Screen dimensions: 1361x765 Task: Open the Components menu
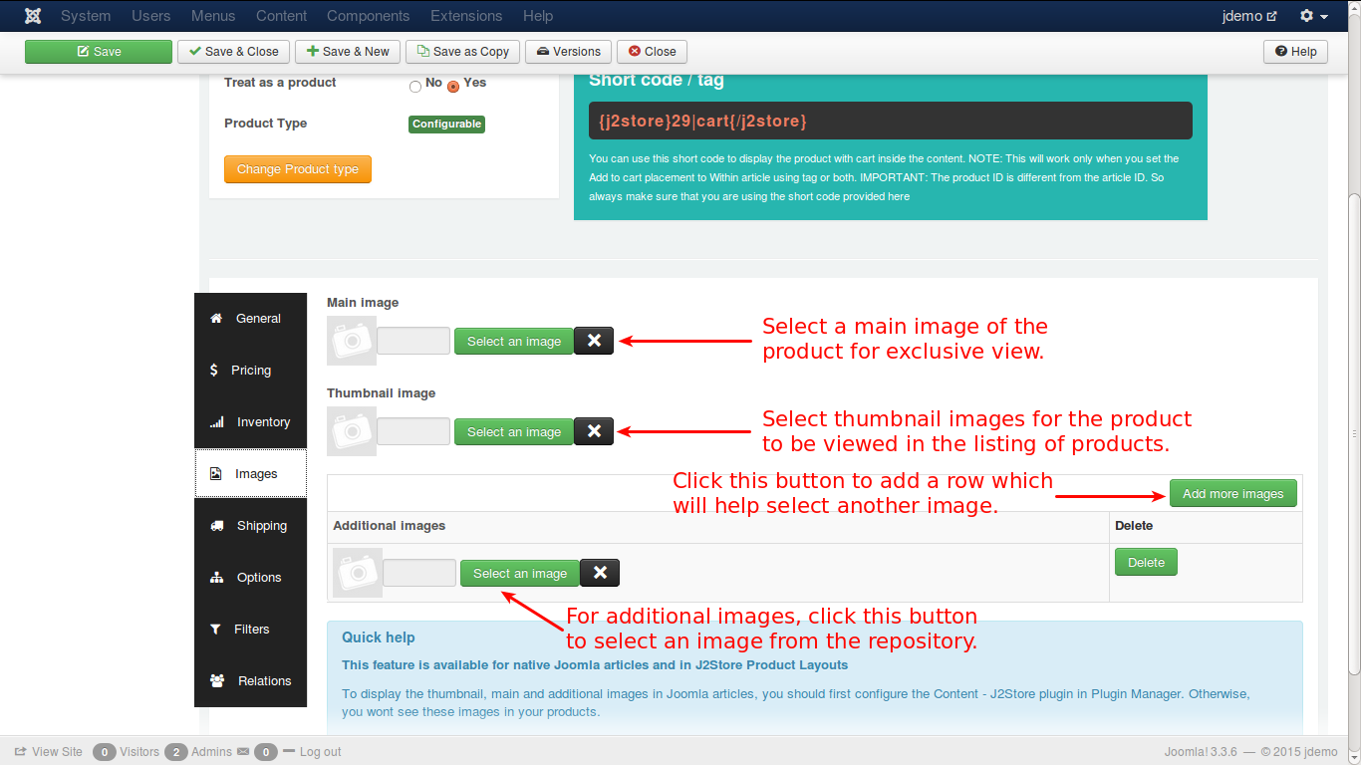pyautogui.click(x=368, y=16)
